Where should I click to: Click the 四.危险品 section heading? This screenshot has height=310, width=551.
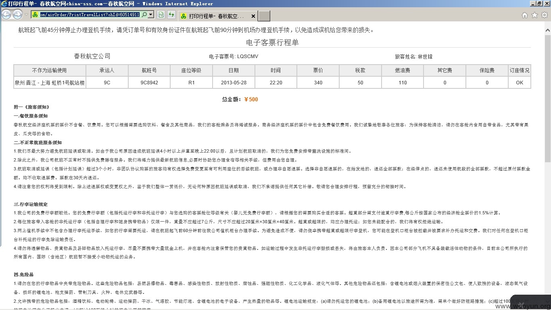(23, 274)
